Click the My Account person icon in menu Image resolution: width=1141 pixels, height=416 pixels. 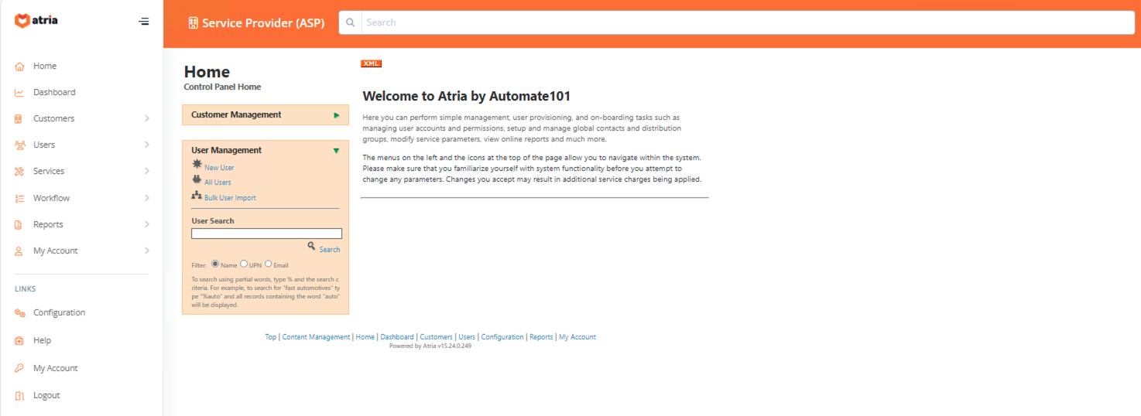click(19, 251)
